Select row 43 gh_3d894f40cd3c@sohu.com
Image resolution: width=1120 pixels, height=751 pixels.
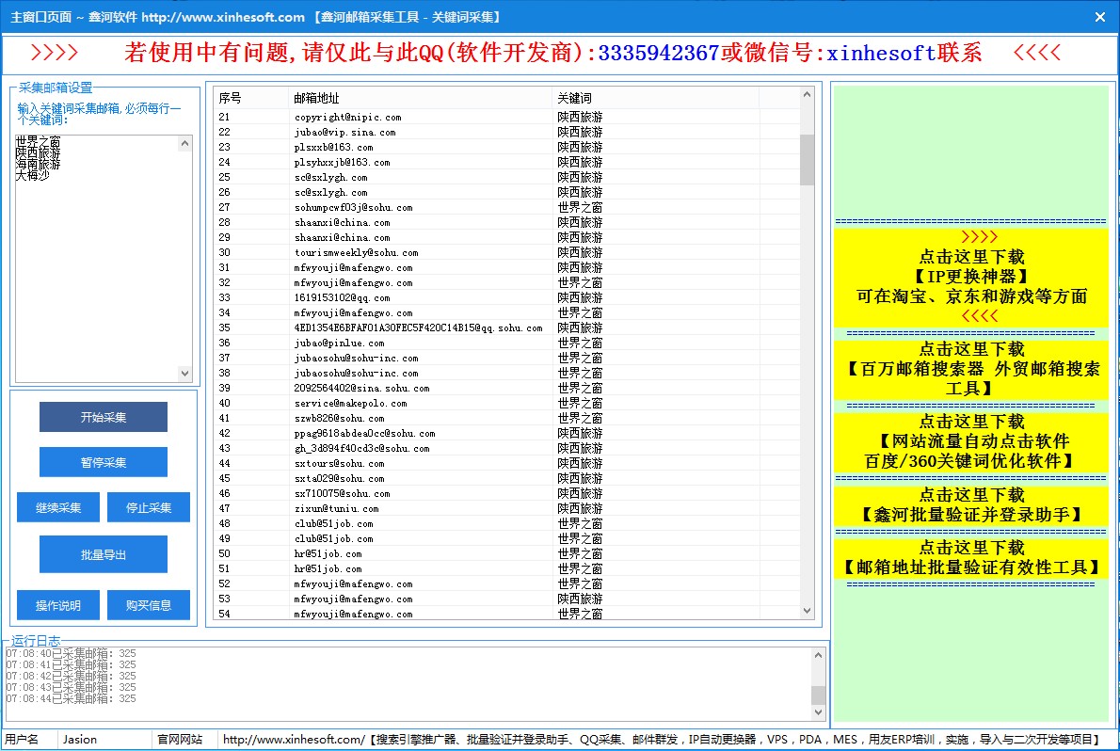coord(507,448)
